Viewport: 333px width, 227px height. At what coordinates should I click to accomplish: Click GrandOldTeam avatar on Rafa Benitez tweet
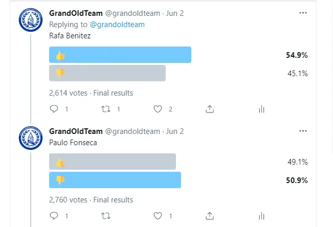point(31,21)
